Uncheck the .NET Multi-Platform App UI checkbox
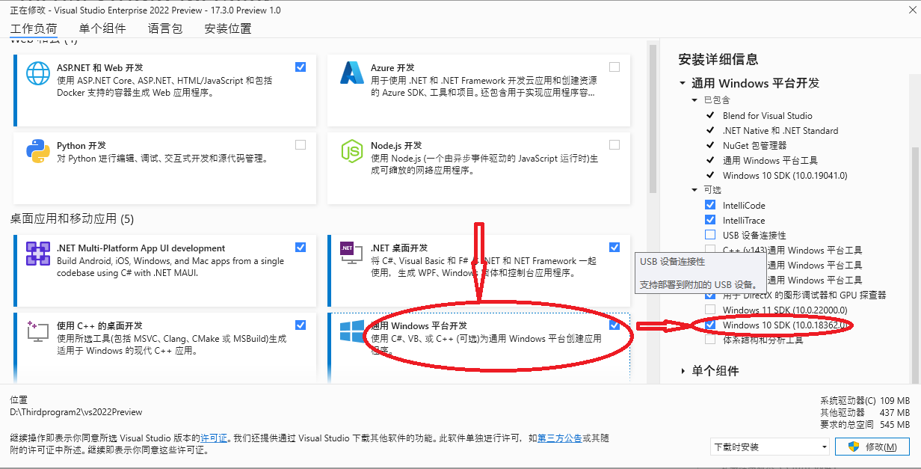The image size is (921, 469). pos(301,247)
